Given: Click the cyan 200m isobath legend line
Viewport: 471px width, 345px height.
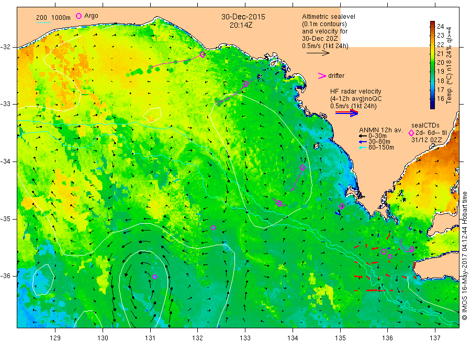Looking at the screenshot, I should 43,22.
